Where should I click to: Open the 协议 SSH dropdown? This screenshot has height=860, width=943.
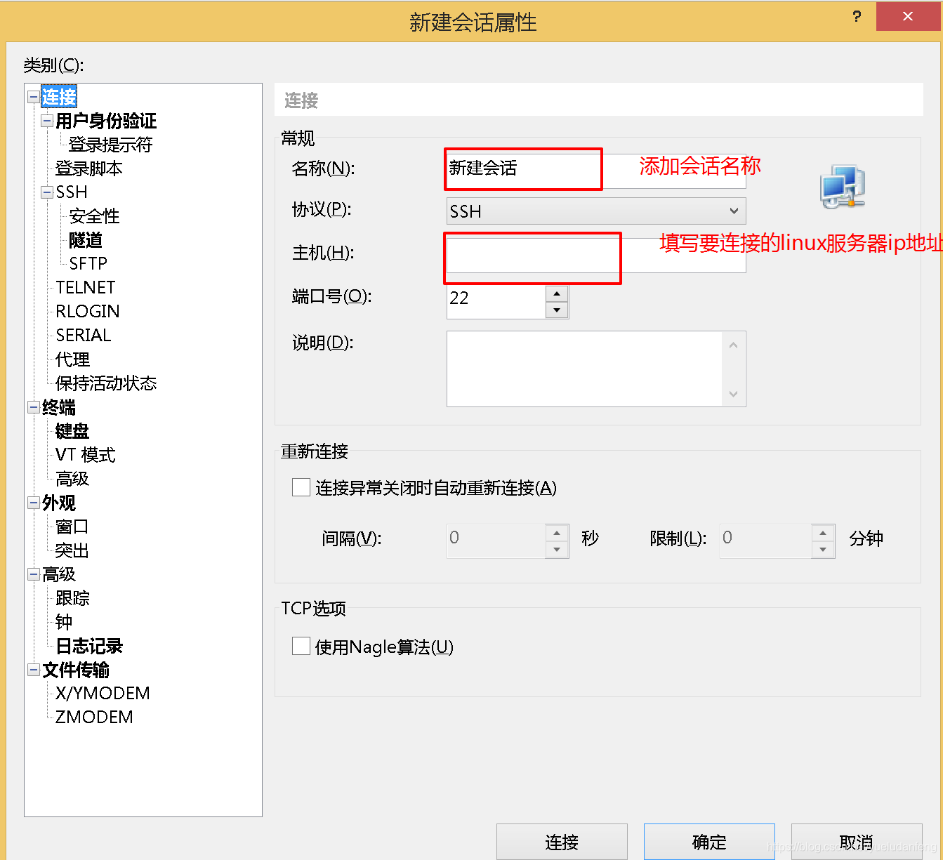pyautogui.click(x=596, y=211)
